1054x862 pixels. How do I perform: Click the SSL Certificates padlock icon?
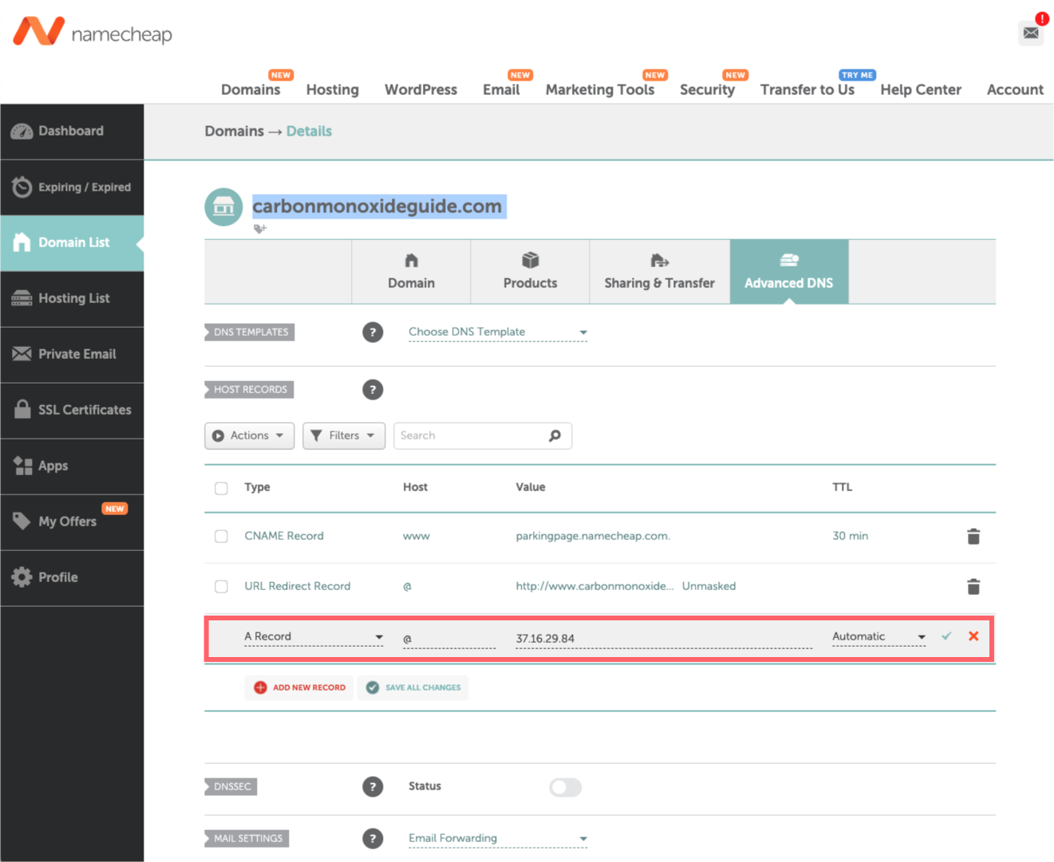(22, 409)
